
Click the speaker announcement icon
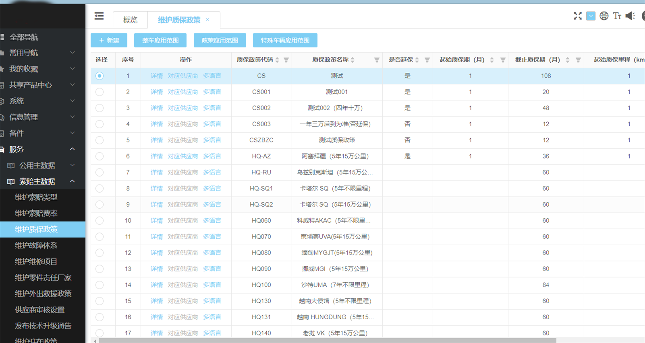(630, 16)
